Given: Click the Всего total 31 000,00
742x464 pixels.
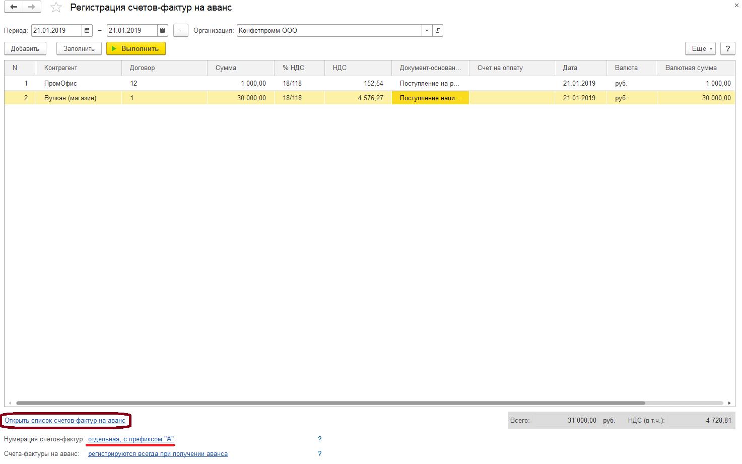Looking at the screenshot, I should pyautogui.click(x=582, y=420).
